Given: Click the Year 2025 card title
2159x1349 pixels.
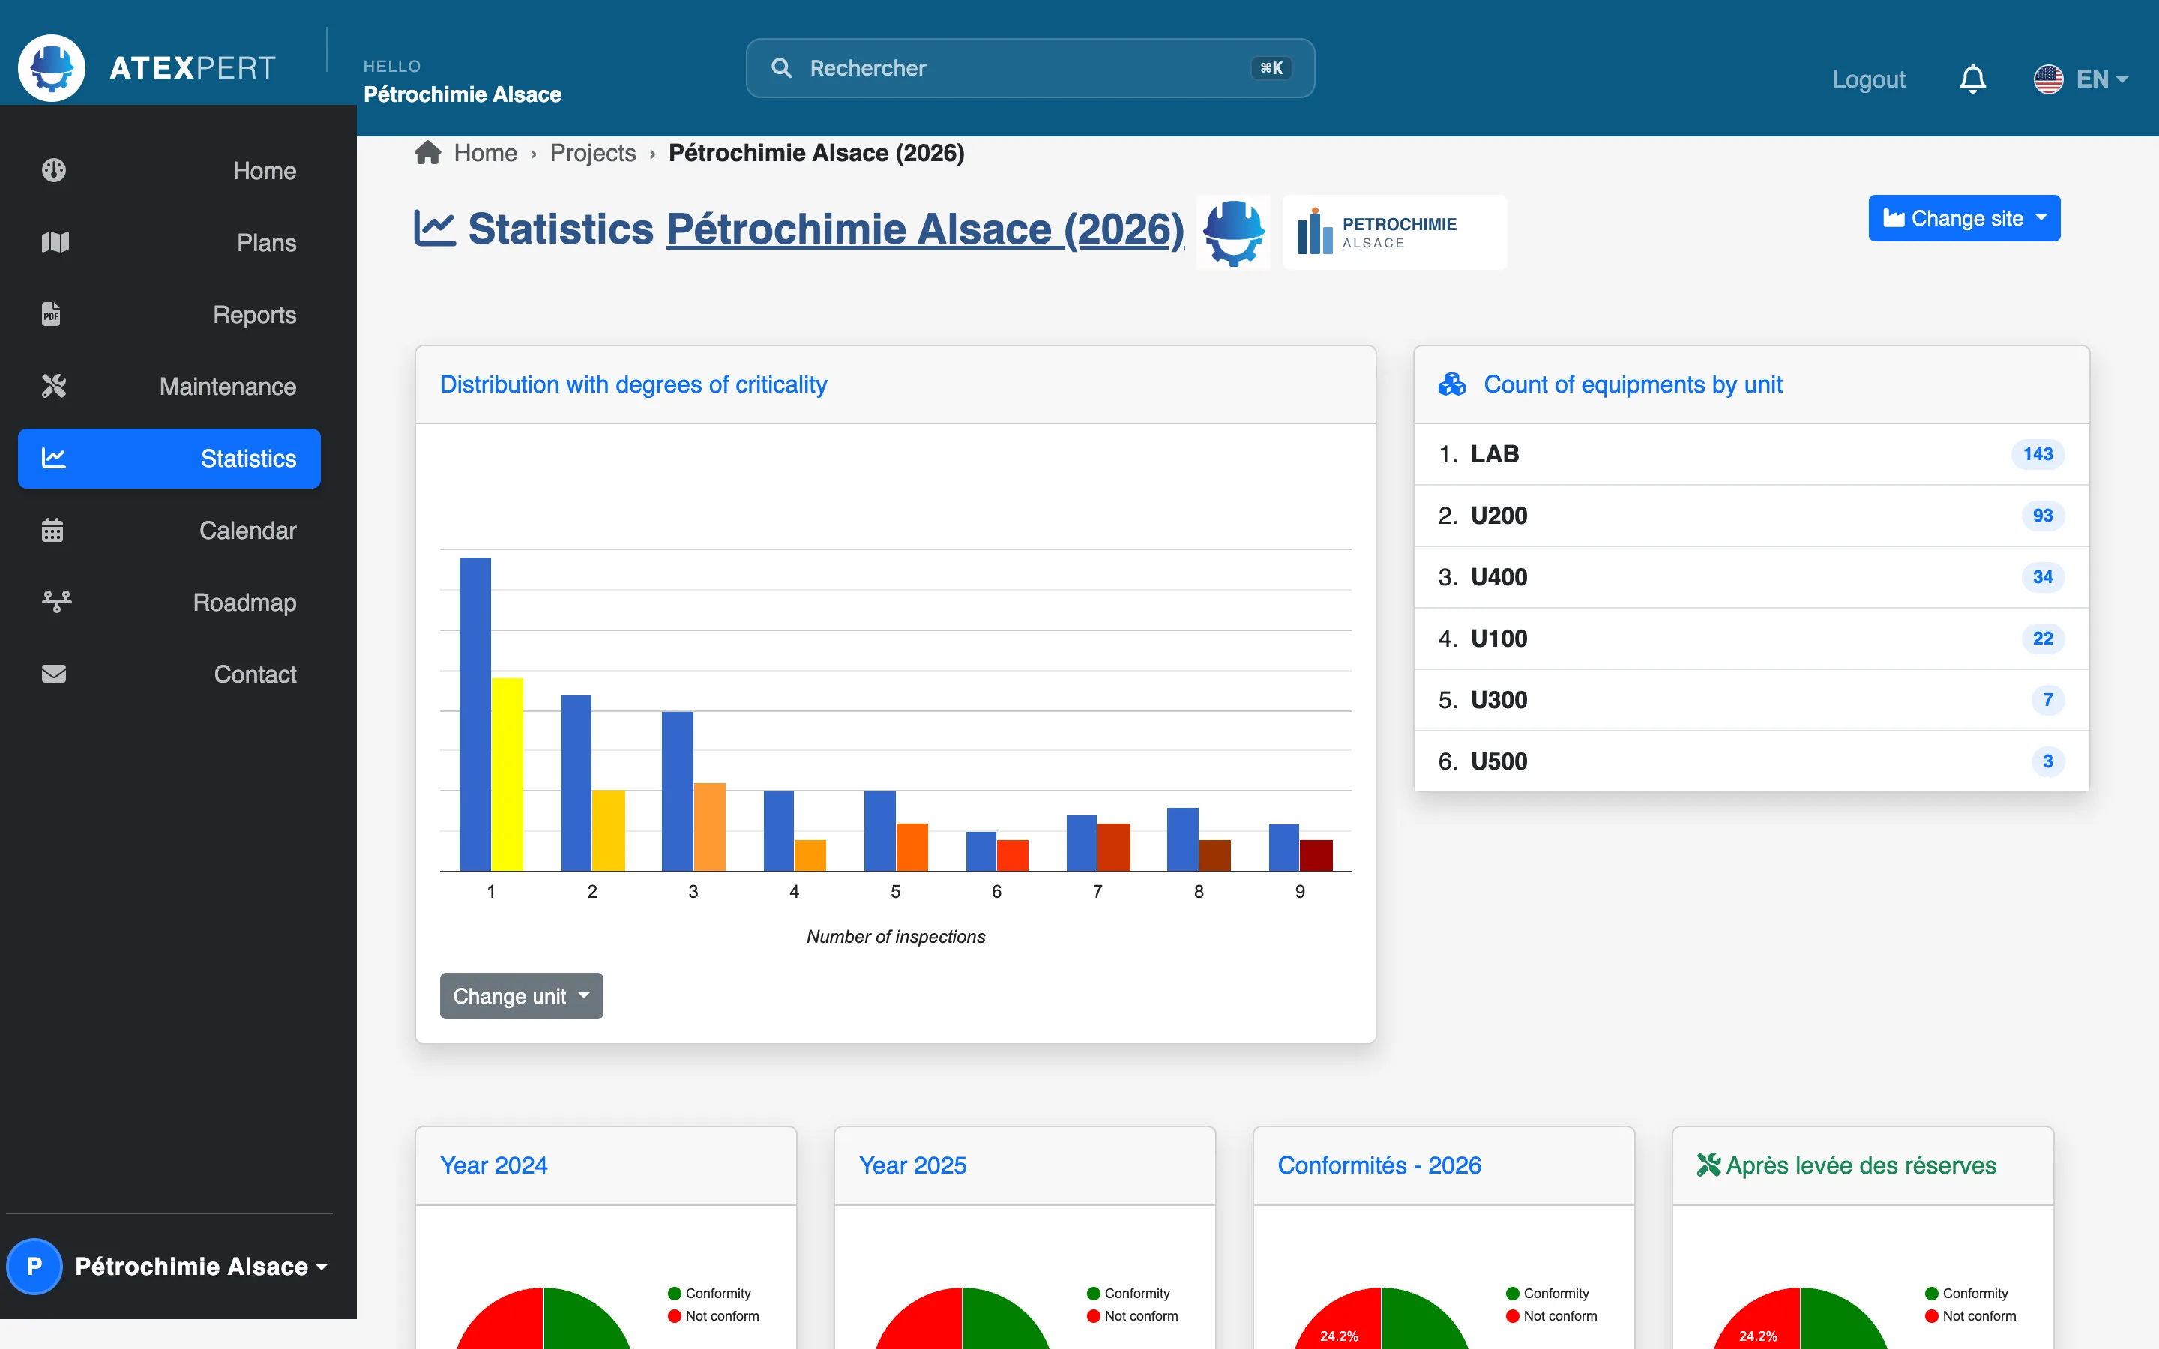Looking at the screenshot, I should [x=912, y=1165].
